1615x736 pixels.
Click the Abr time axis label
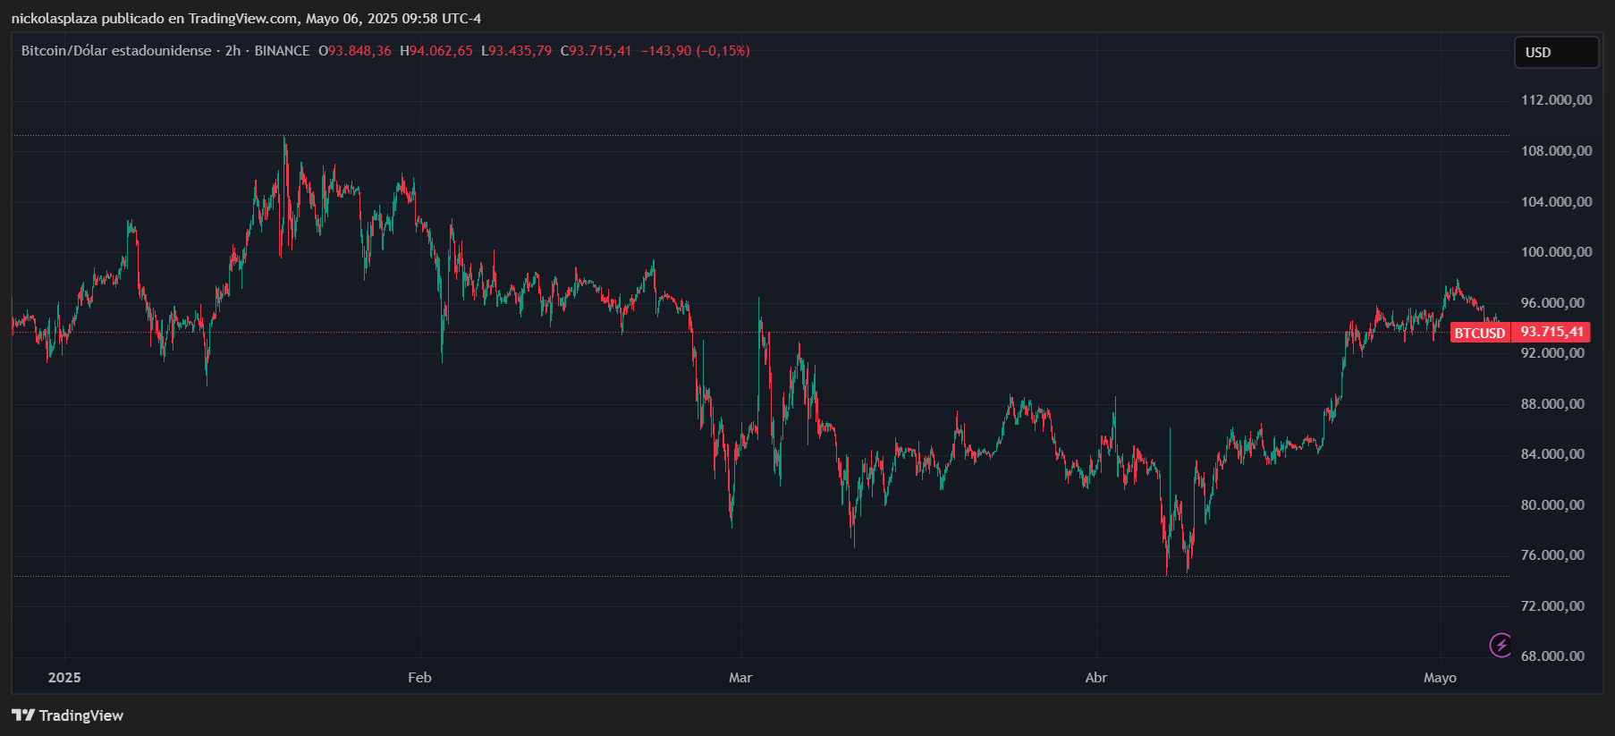pyautogui.click(x=1096, y=678)
